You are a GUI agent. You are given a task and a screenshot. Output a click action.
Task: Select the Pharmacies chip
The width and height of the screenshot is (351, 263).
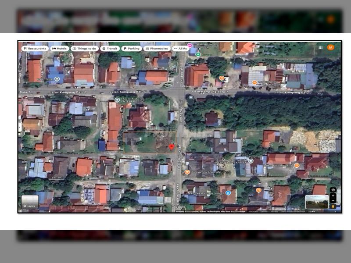click(157, 49)
